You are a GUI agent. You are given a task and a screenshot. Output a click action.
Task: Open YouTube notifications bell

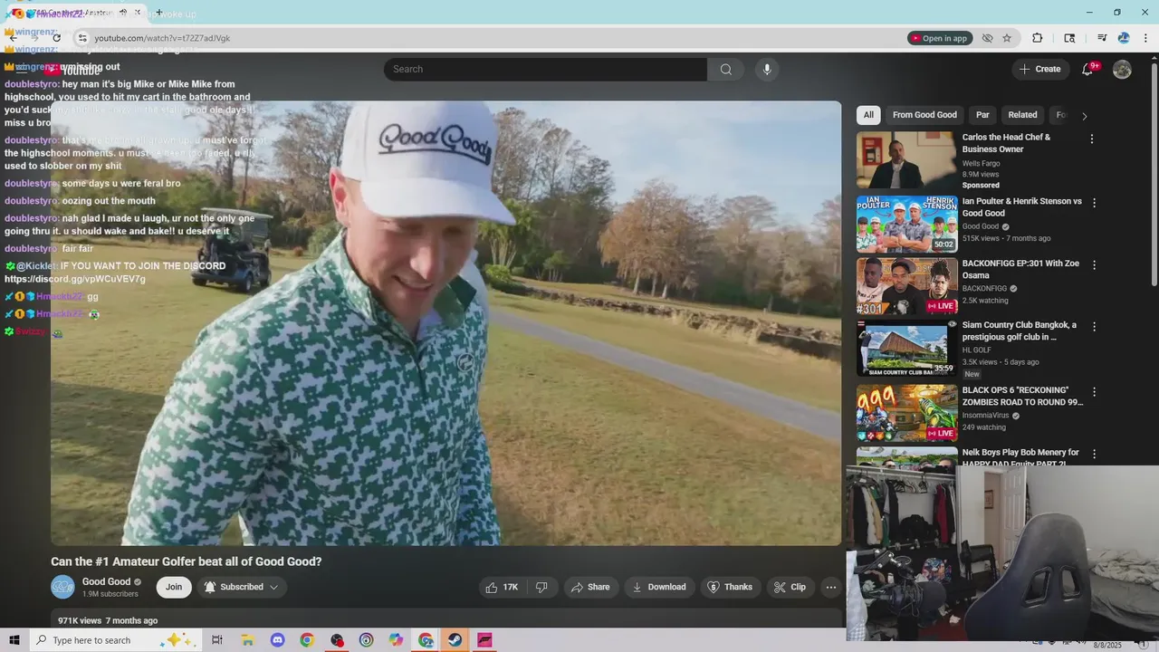(x=1087, y=70)
